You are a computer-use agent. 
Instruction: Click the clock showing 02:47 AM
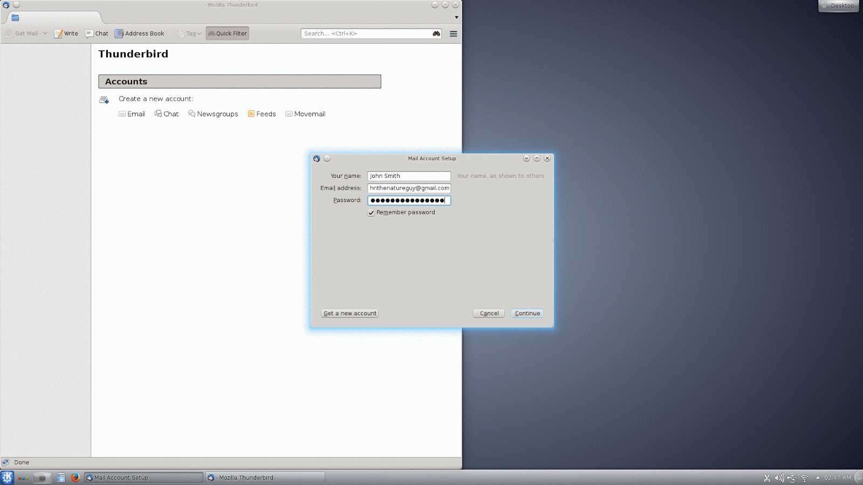(838, 477)
